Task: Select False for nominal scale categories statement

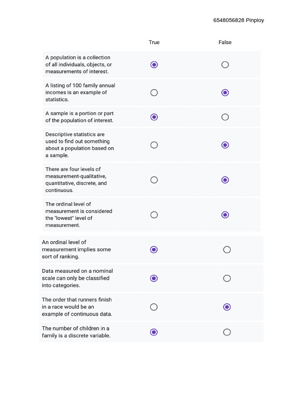Action: (227, 278)
